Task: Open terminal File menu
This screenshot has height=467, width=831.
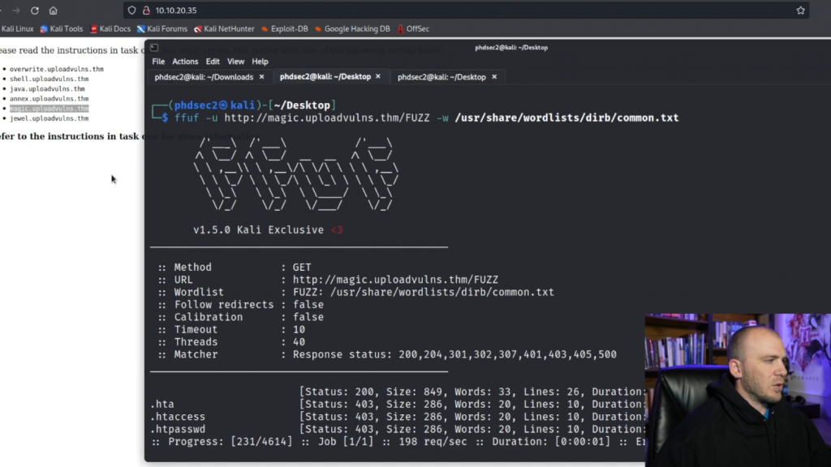Action: [158, 62]
